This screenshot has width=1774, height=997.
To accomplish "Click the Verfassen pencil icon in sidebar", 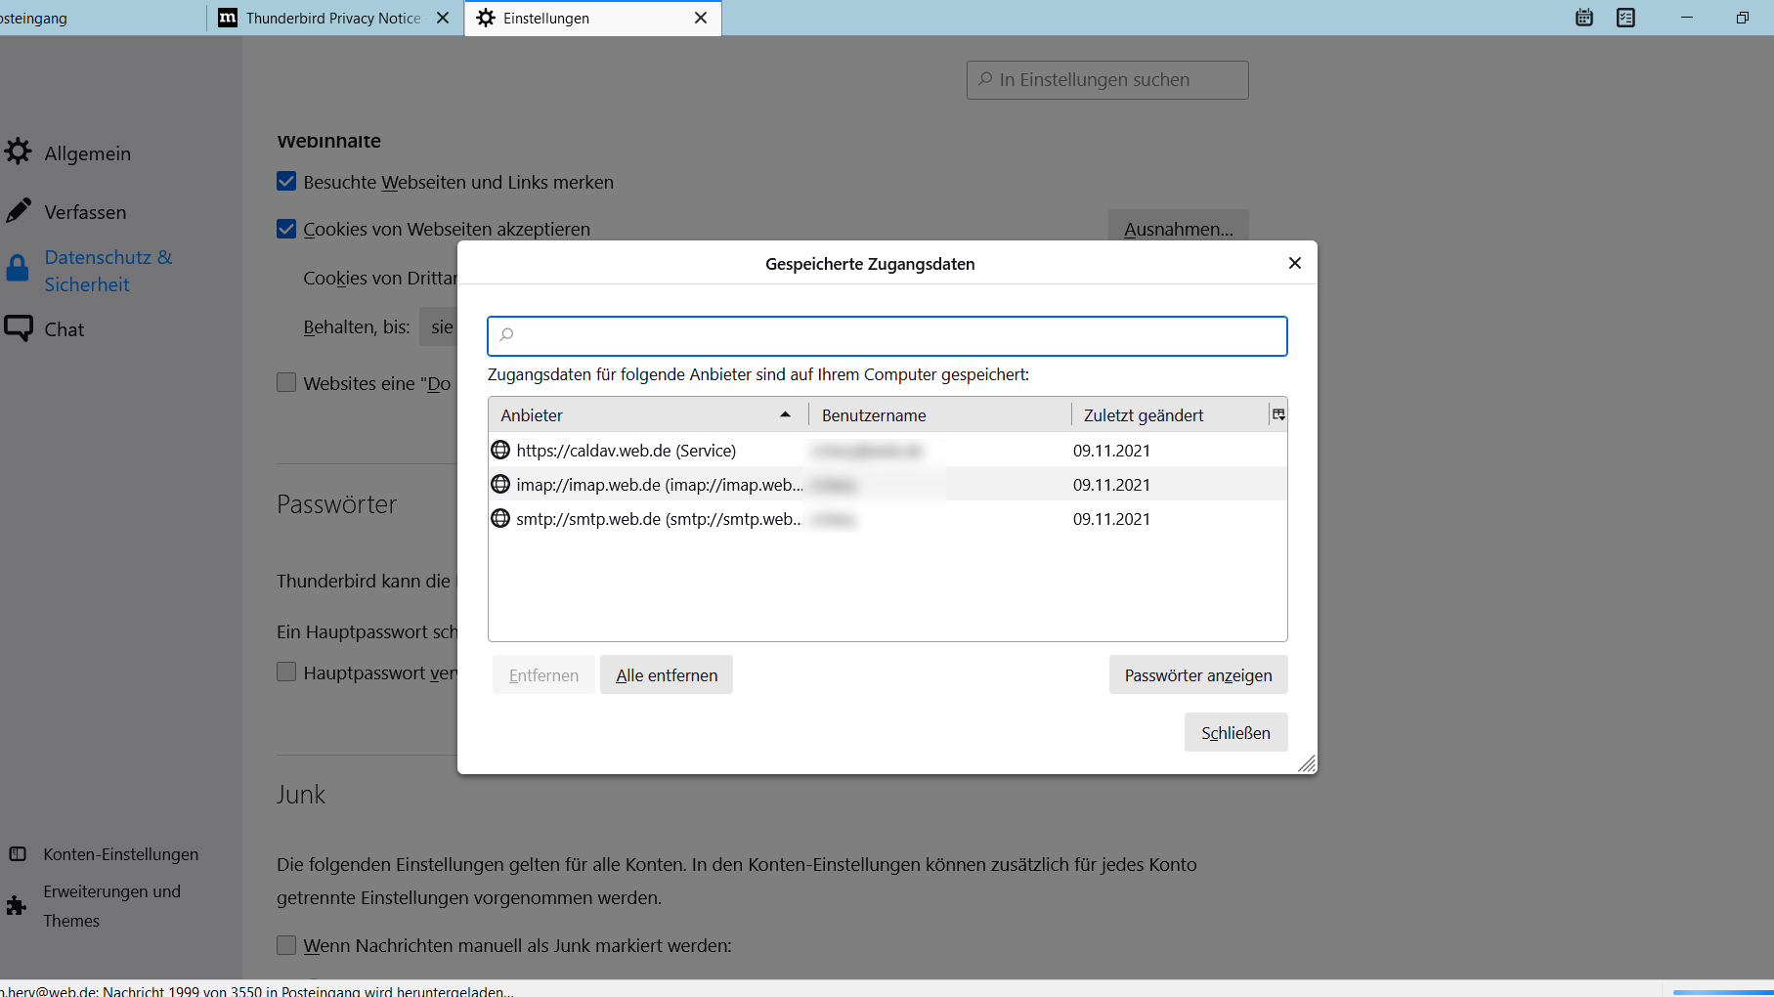I will 18,211.
